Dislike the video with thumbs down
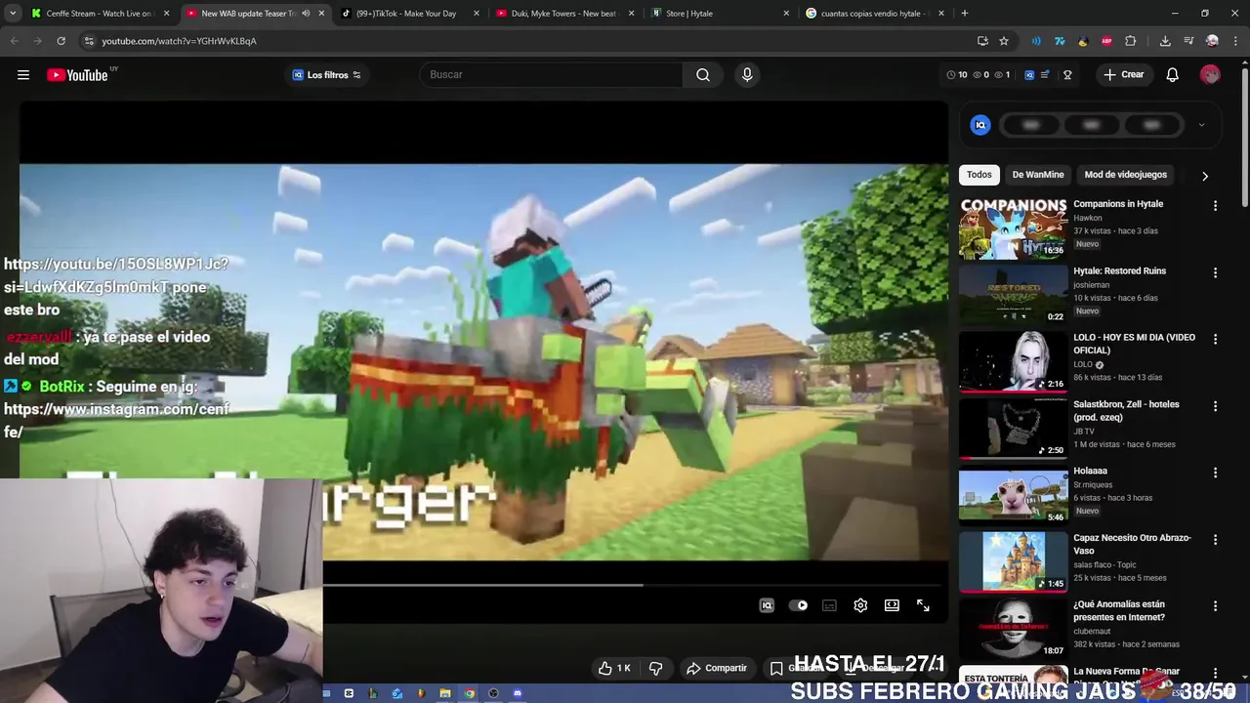 point(656,668)
